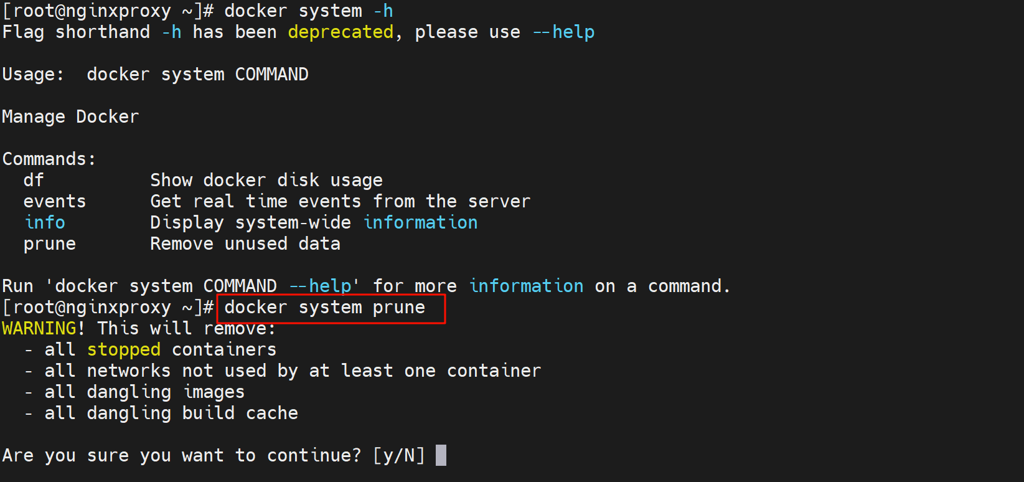Click "information" in the Display system-wide line
1024x482 pixels.
tap(421, 223)
